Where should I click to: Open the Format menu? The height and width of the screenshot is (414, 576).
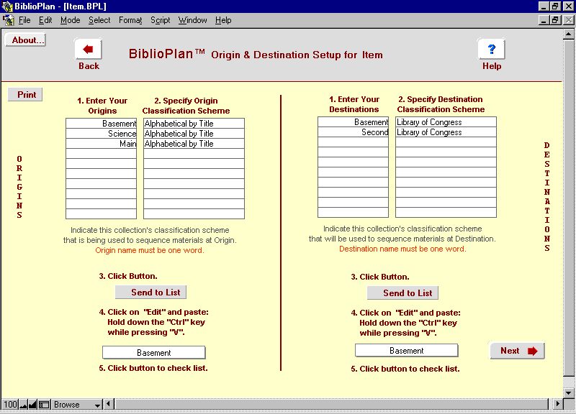[x=130, y=20]
